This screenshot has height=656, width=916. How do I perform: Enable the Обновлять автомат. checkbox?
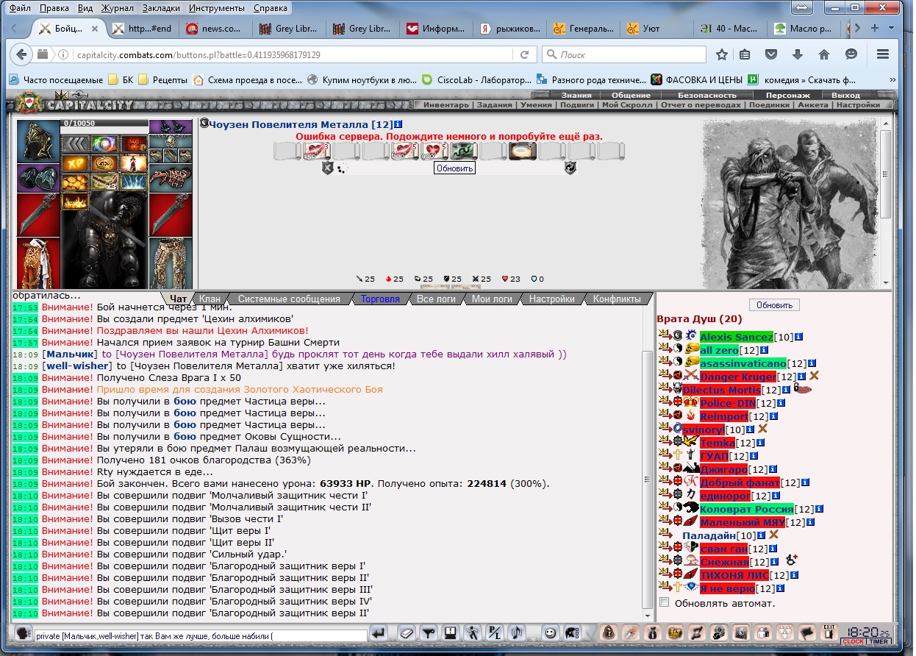665,602
